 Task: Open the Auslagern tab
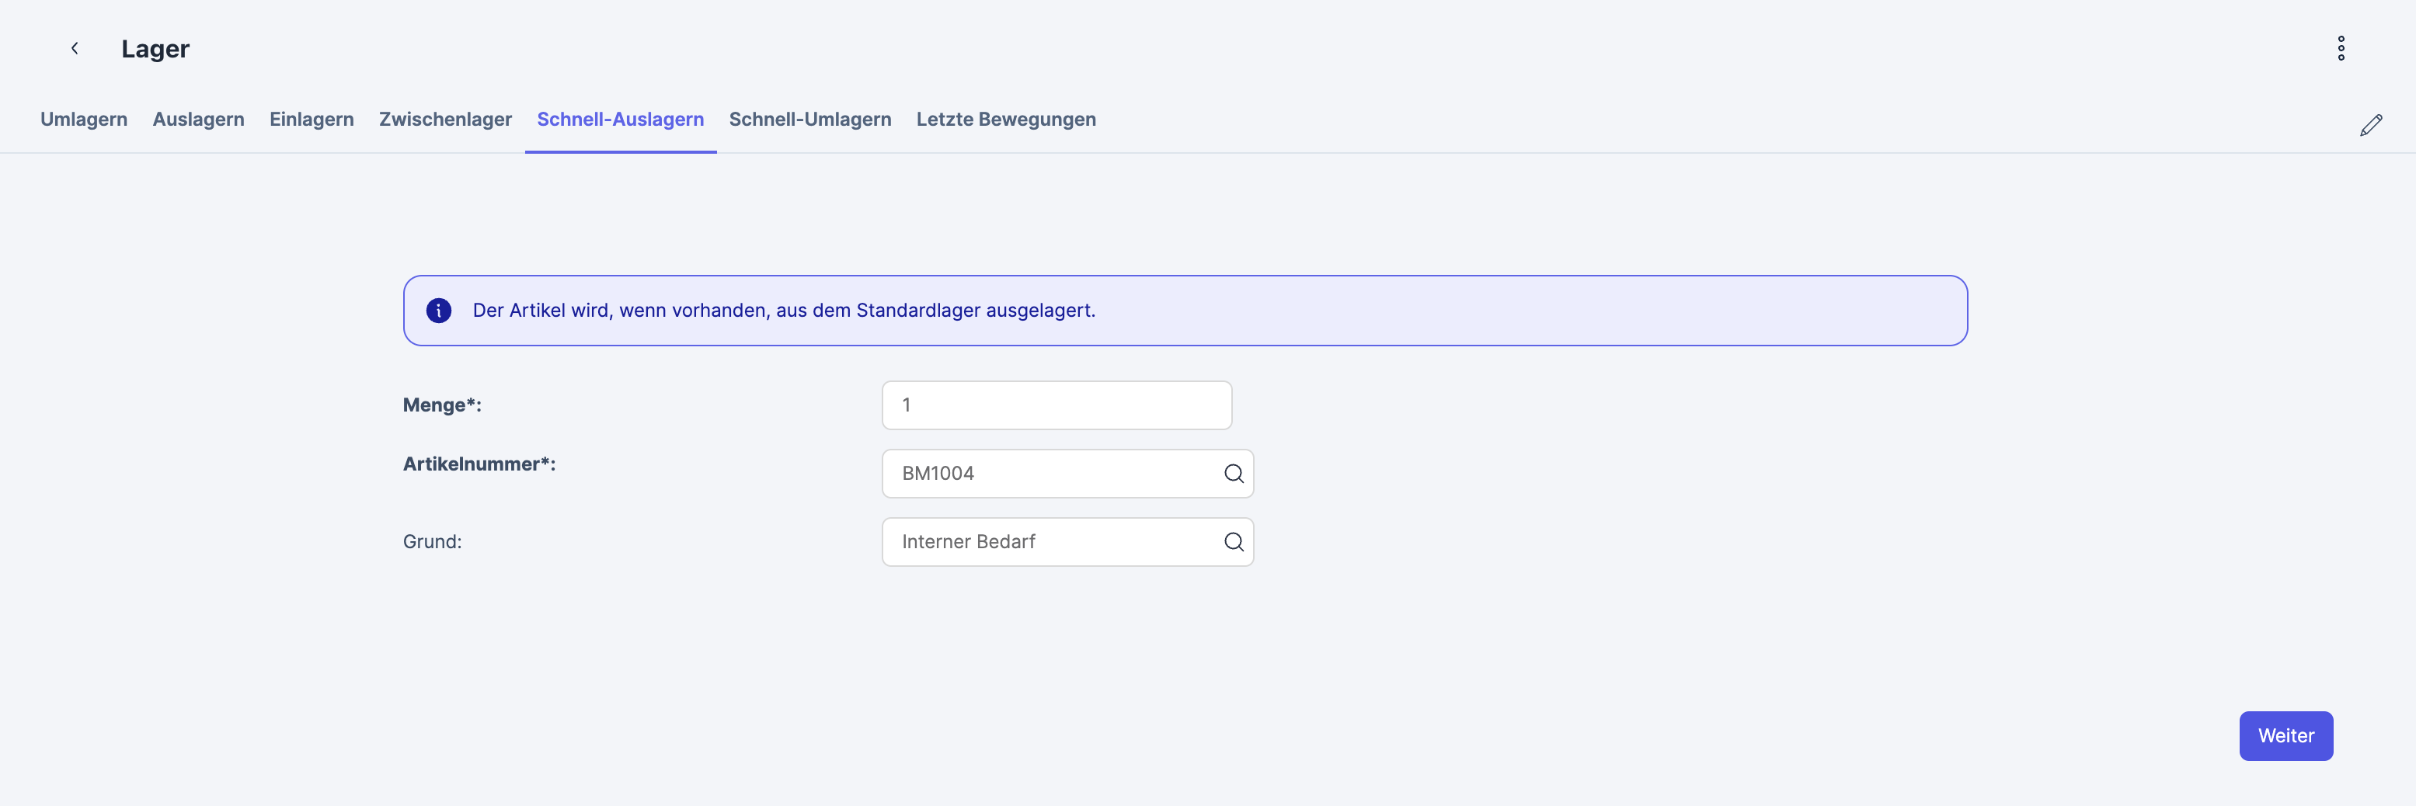tap(198, 120)
